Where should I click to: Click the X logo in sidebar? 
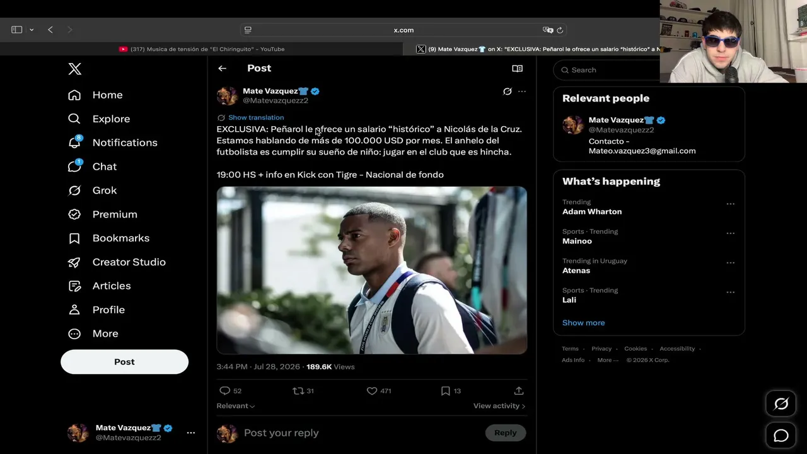tap(74, 69)
